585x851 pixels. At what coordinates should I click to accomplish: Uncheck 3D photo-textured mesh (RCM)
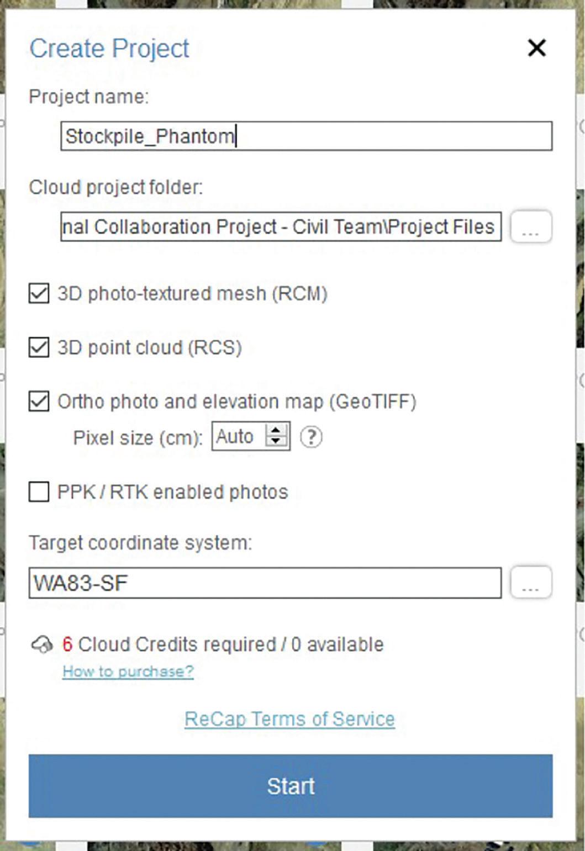tap(39, 293)
